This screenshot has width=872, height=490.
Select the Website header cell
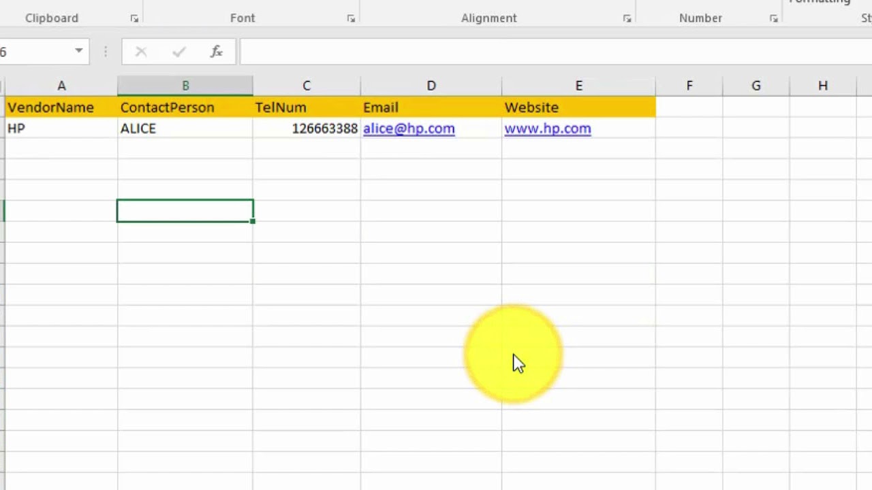pos(579,108)
